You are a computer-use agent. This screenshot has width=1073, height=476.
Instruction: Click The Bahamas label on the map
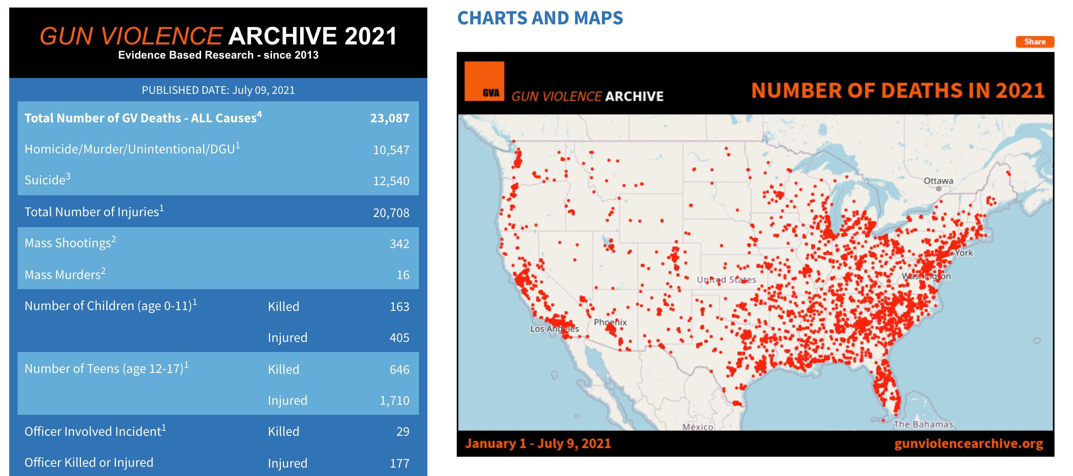click(x=923, y=424)
